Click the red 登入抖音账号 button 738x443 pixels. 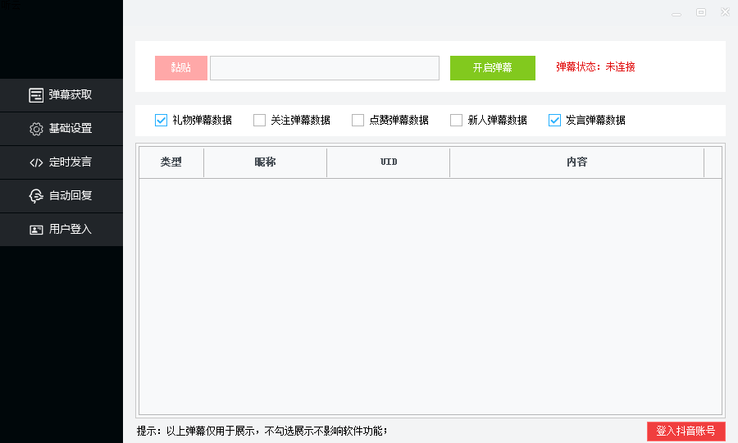tap(686, 432)
